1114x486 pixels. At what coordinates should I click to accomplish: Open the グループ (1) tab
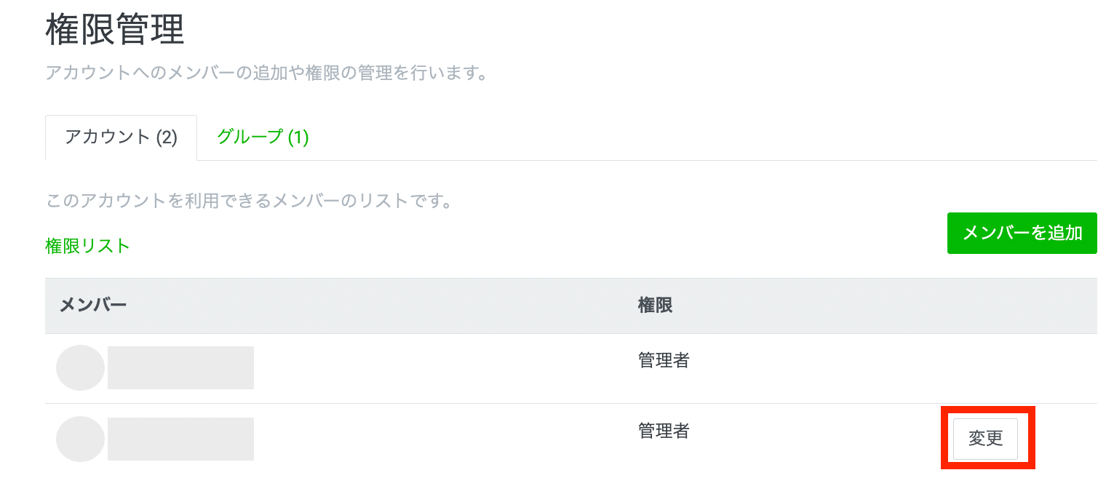pyautogui.click(x=263, y=138)
